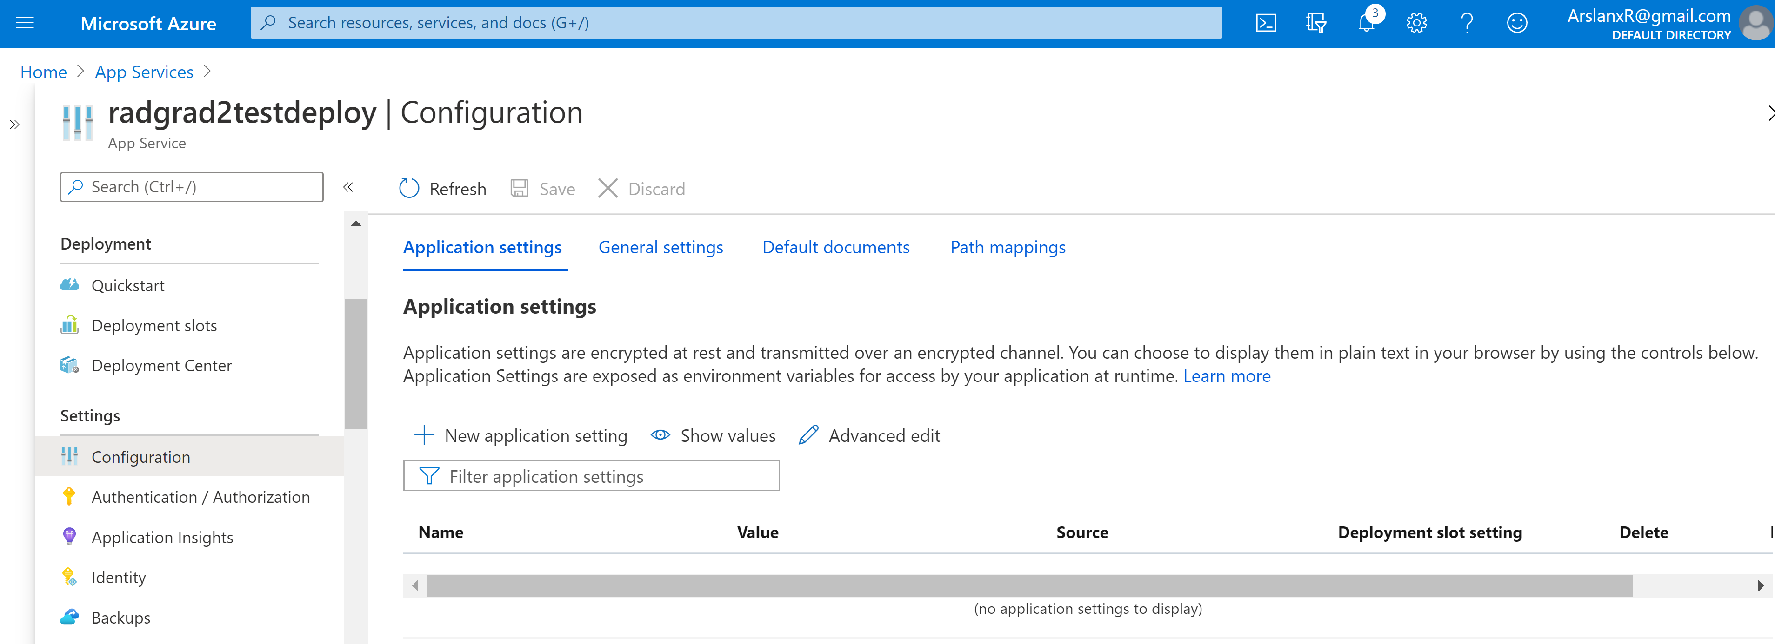Click the radgrad2testdeploy App Service icon
Screen dimensions: 1775x644
pos(77,123)
